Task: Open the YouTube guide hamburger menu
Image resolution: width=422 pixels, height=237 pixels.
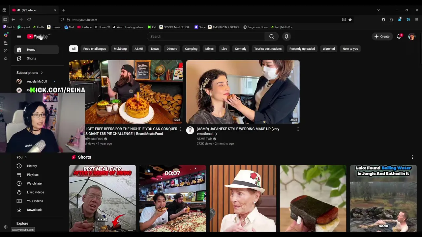Action: point(19,37)
